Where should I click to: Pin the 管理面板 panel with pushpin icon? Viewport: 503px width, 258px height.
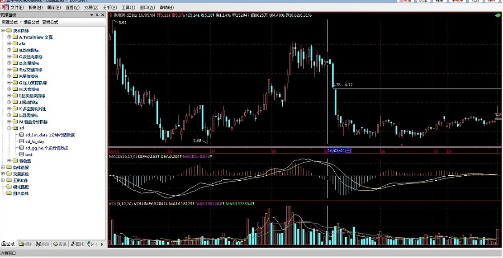(97, 15)
